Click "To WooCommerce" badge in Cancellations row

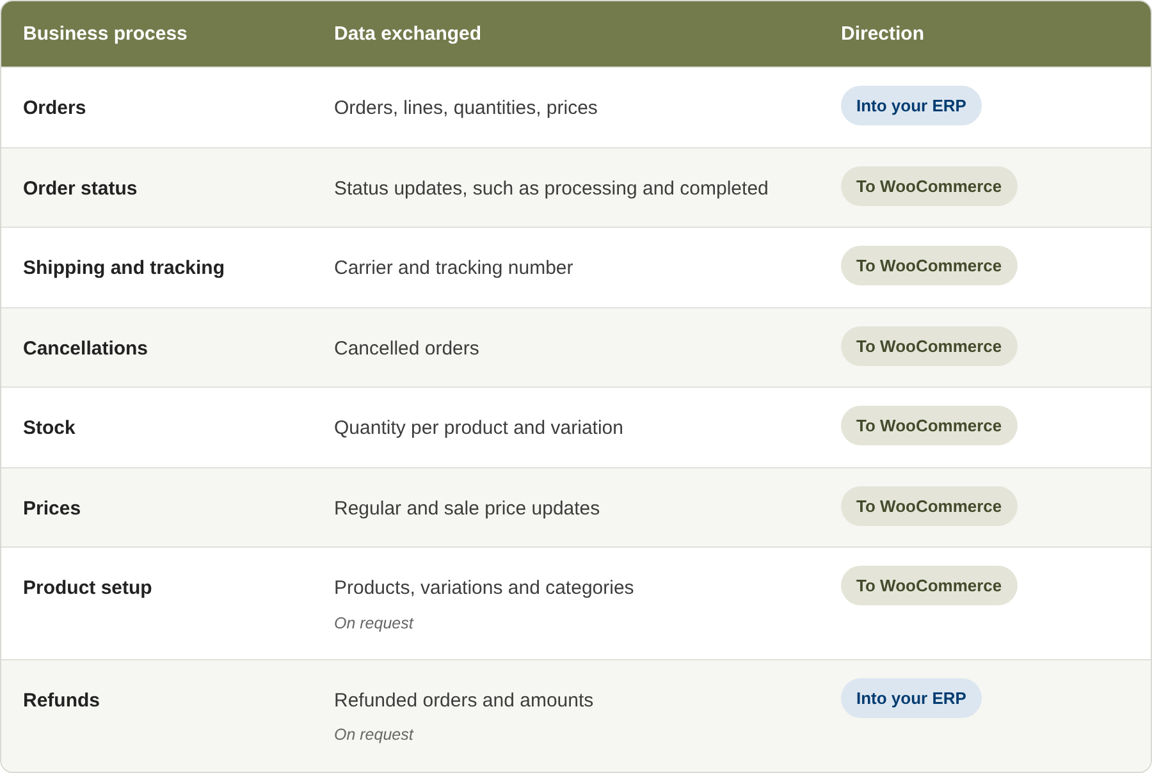tap(929, 346)
